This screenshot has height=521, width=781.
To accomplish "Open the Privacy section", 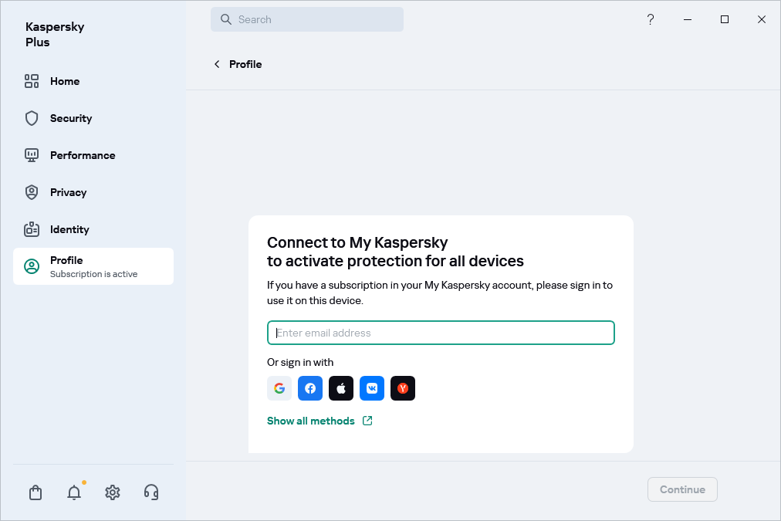I will (x=68, y=192).
